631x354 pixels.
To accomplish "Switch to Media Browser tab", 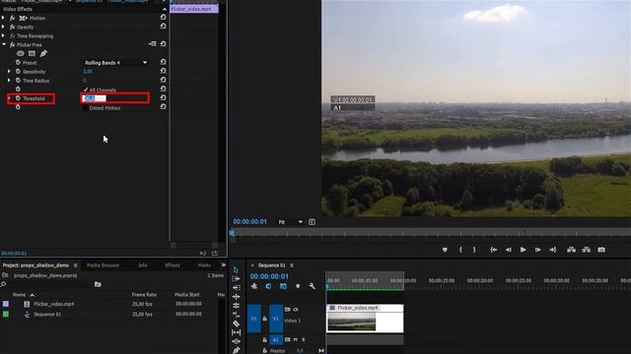I will (x=103, y=265).
